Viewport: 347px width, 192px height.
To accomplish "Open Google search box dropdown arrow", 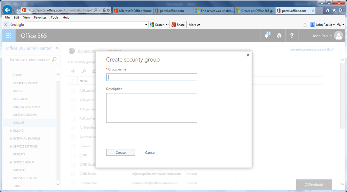I will click(x=146, y=25).
